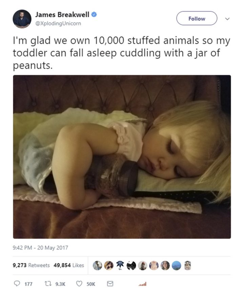
Task: Click the black-and-white emblem liker avatar
Action: [x=120, y=265]
